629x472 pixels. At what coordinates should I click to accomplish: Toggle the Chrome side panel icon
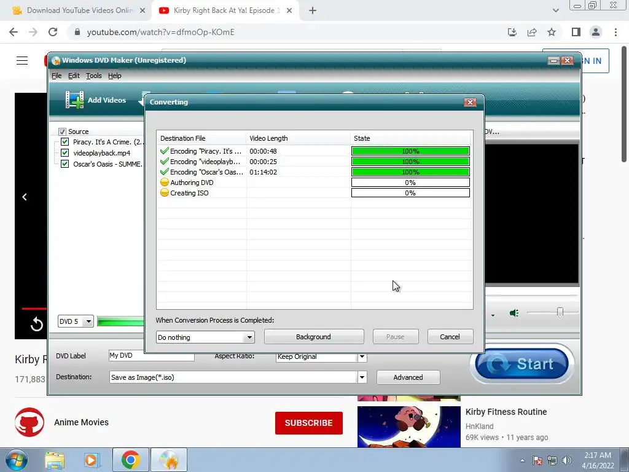click(x=576, y=32)
